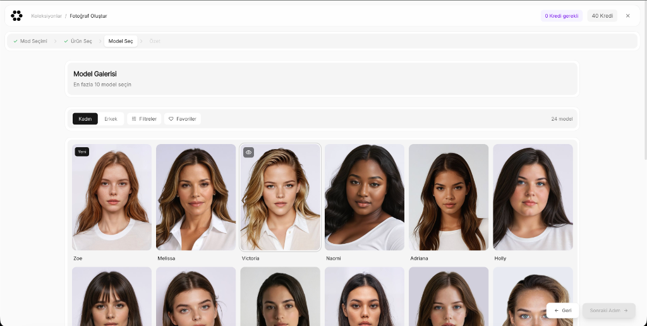Go back to the Mod Seçimi step
The width and height of the screenshot is (647, 326).
tap(30, 41)
